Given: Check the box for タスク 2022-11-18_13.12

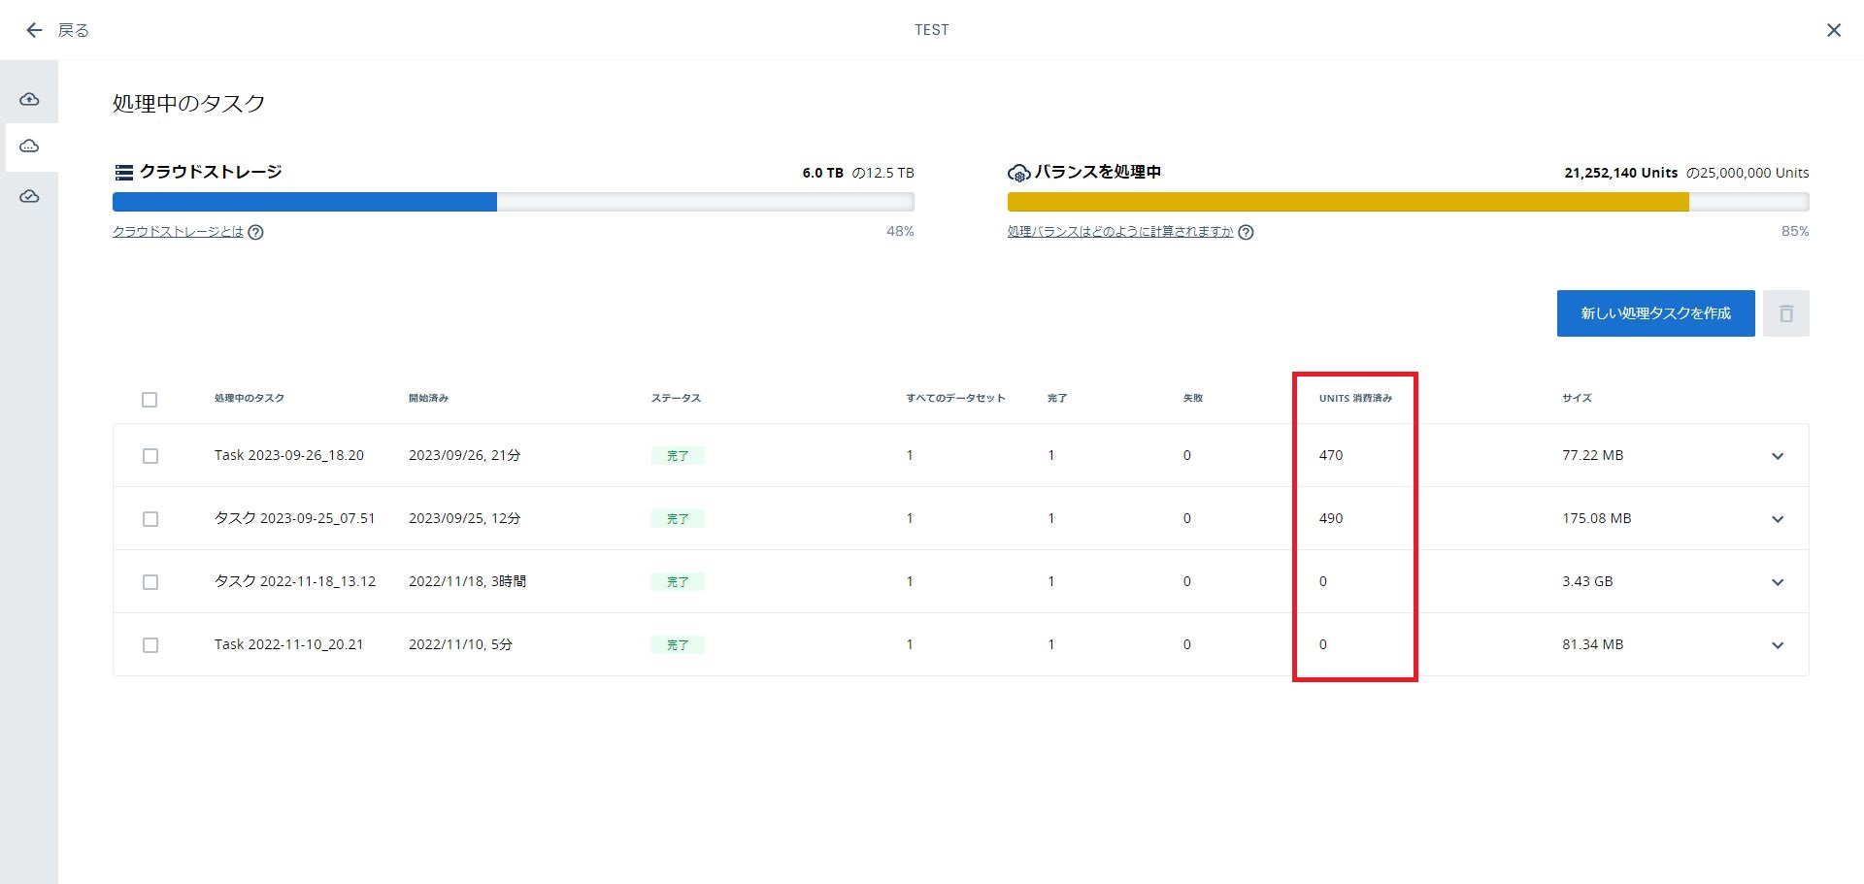Looking at the screenshot, I should click(150, 582).
